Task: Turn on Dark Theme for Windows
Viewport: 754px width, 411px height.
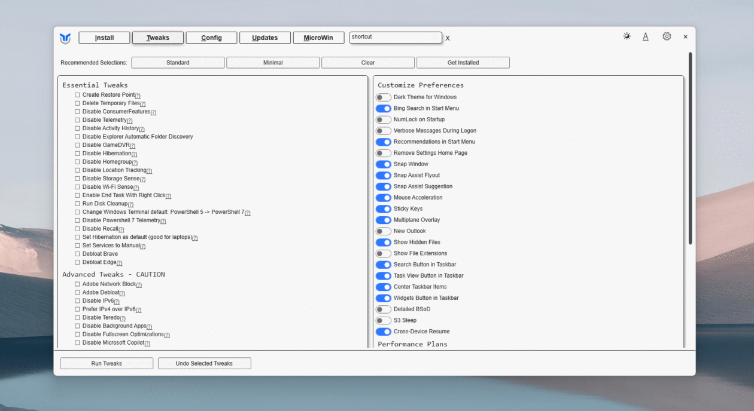Action: 383,97
